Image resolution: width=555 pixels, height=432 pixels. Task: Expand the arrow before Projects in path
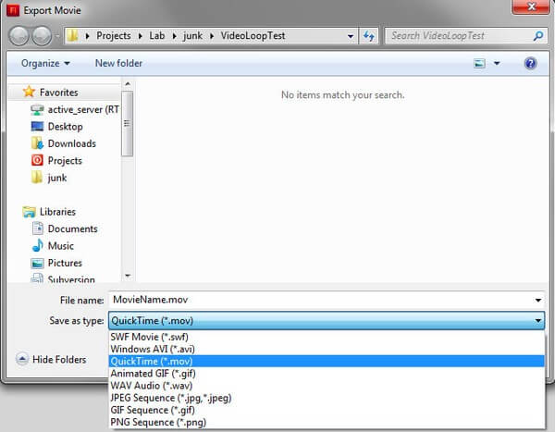pos(88,36)
